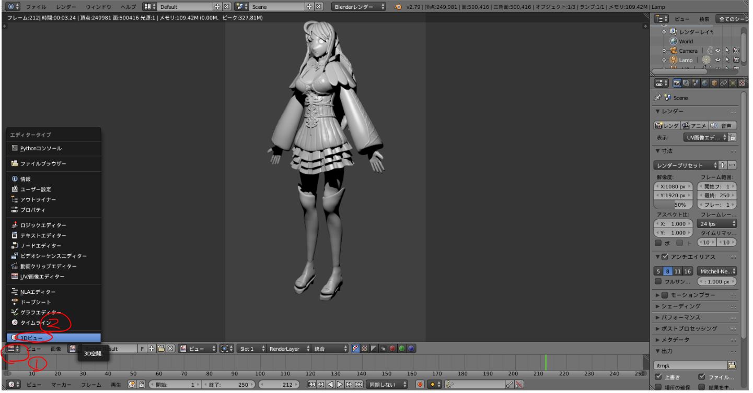Jump to the last frame in timeline
This screenshot has width=753, height=393.
(x=359, y=385)
